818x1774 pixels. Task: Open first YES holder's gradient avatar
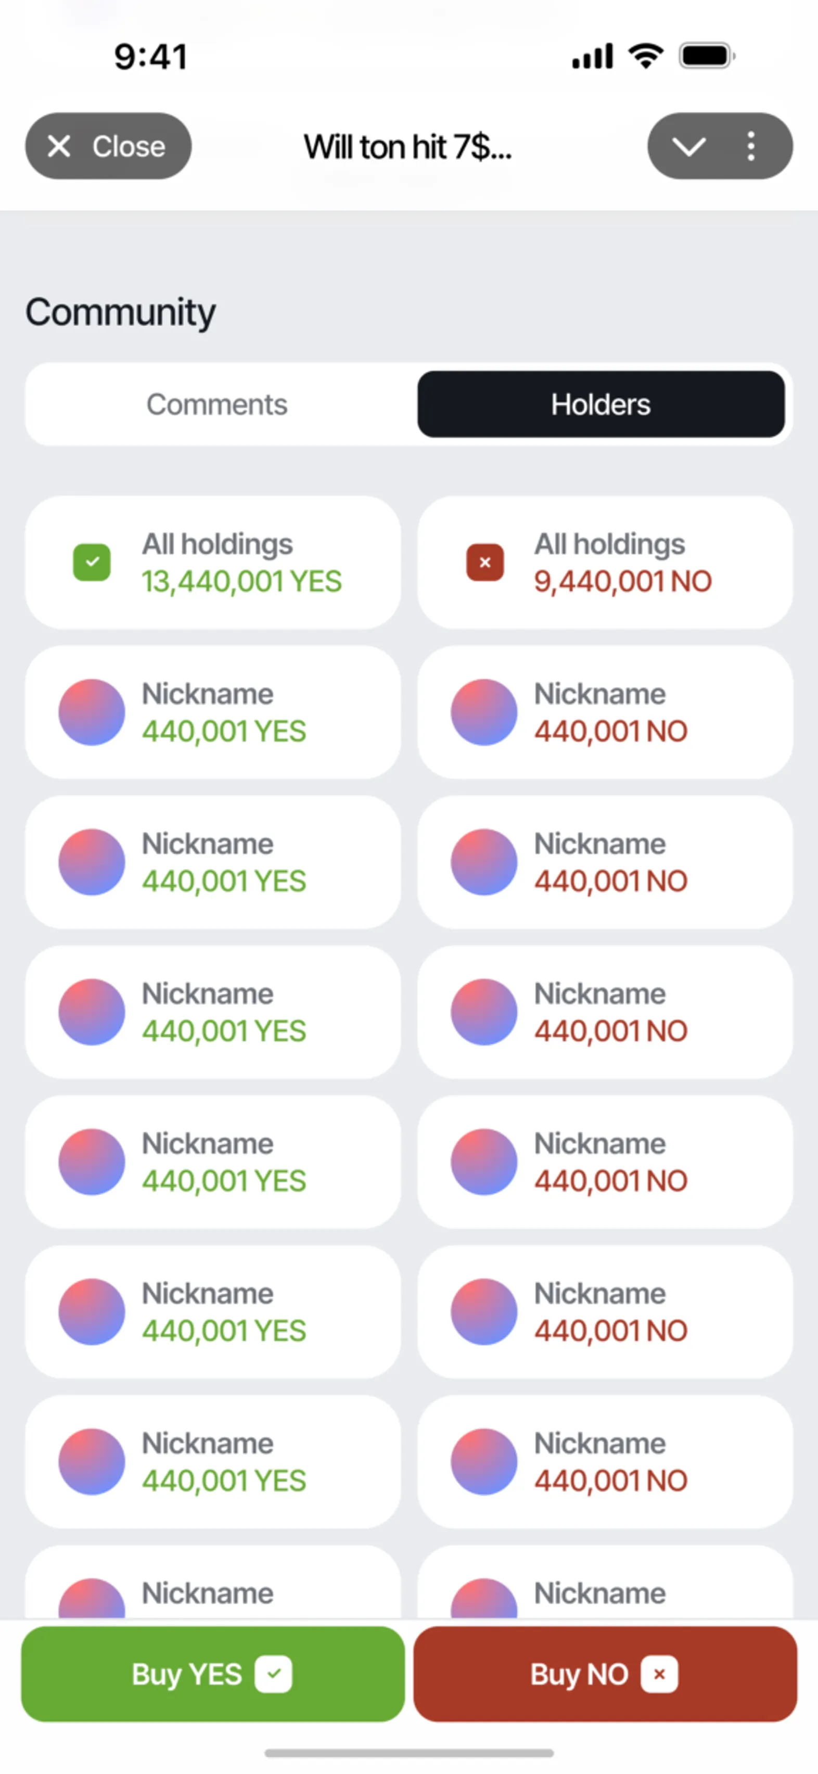tap(92, 712)
